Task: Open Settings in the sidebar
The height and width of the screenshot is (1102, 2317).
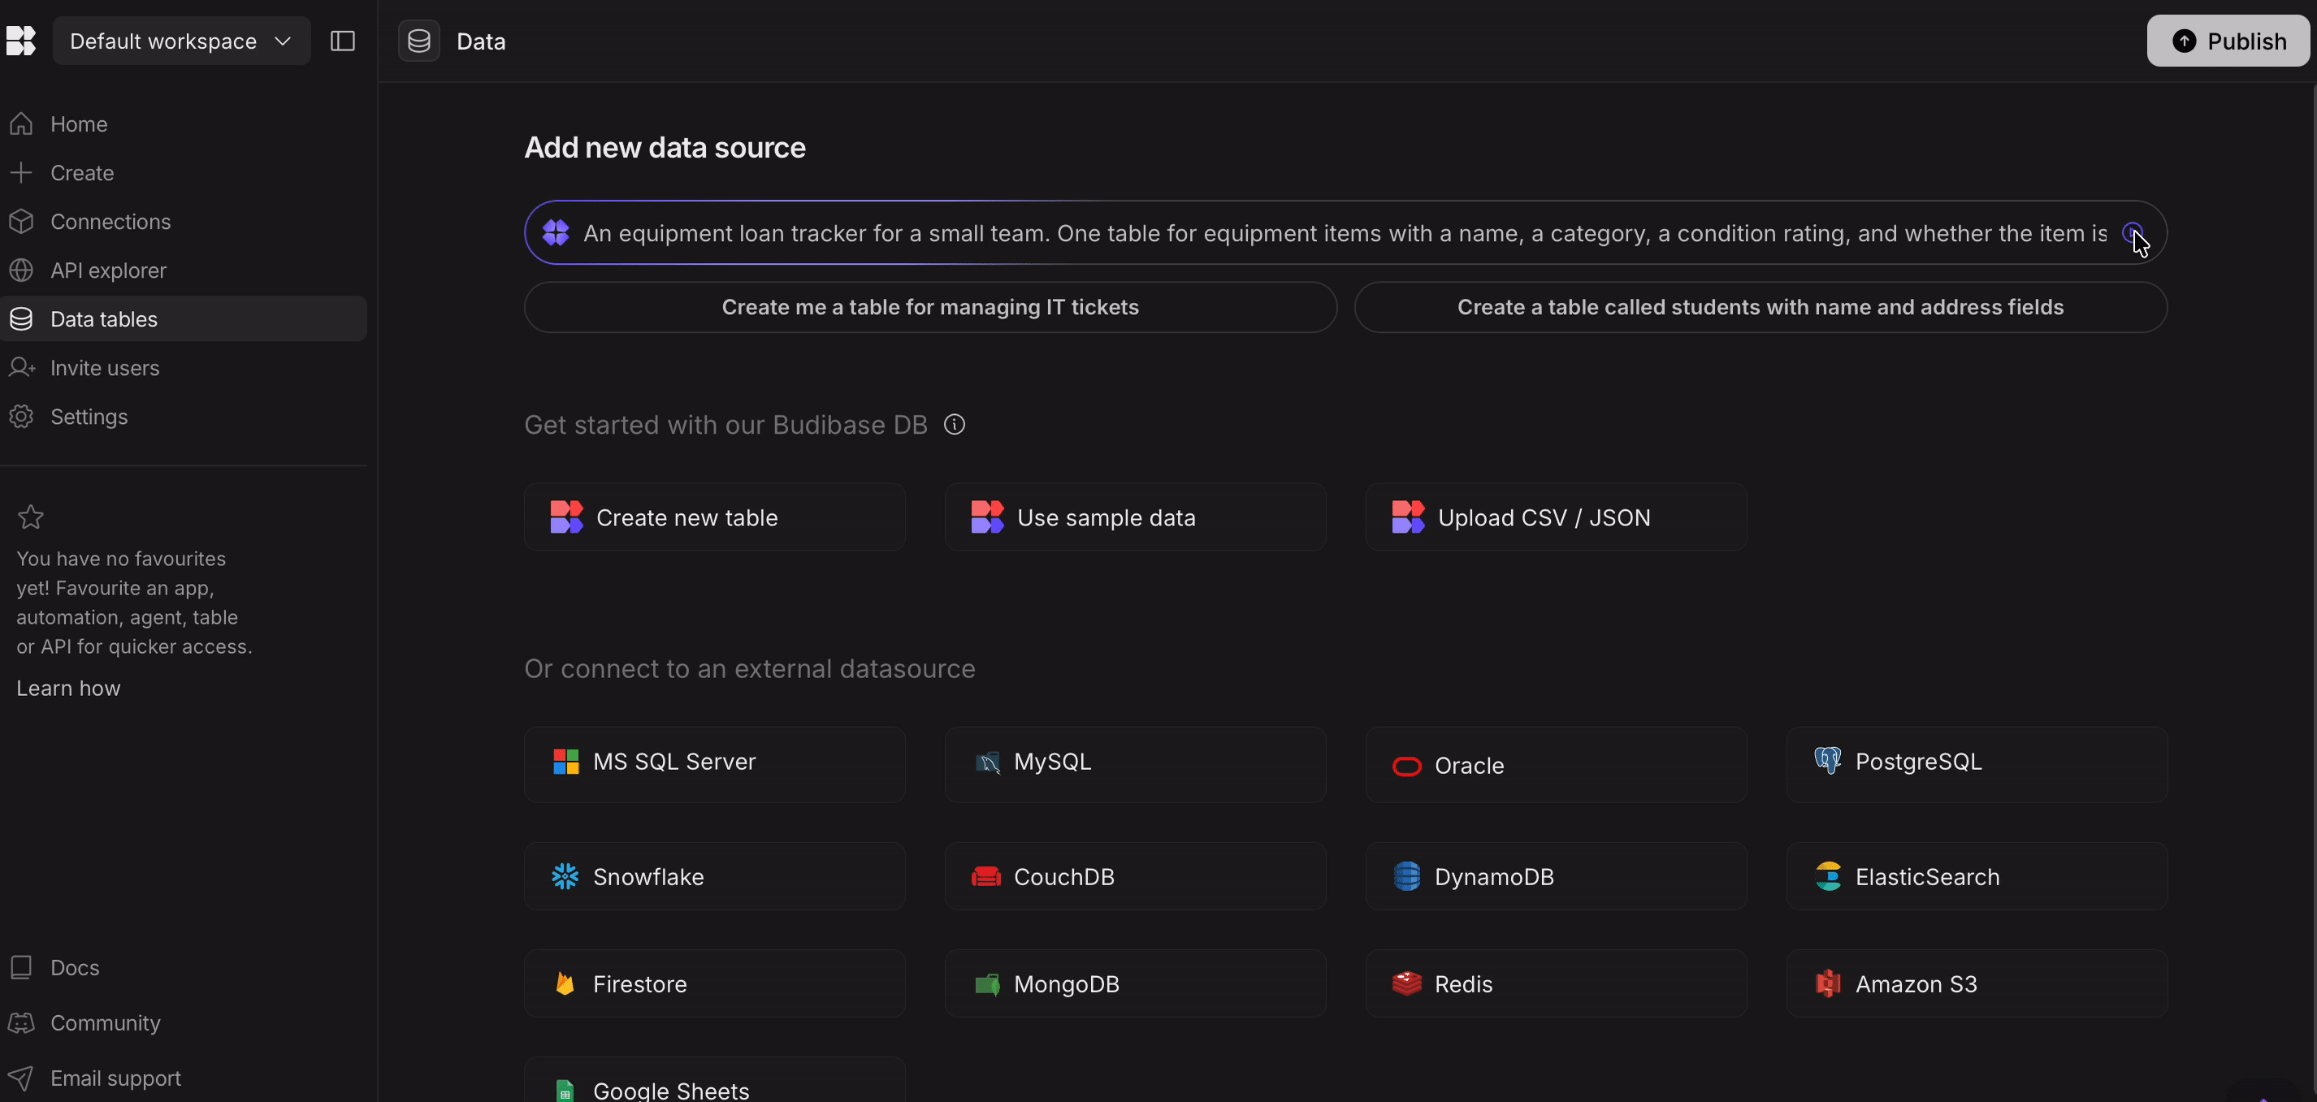Action: pyautogui.click(x=184, y=416)
